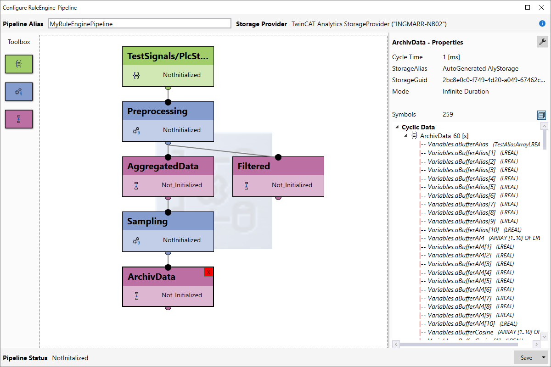
Task: Remove ArchivData node with red X
Action: (x=208, y=272)
